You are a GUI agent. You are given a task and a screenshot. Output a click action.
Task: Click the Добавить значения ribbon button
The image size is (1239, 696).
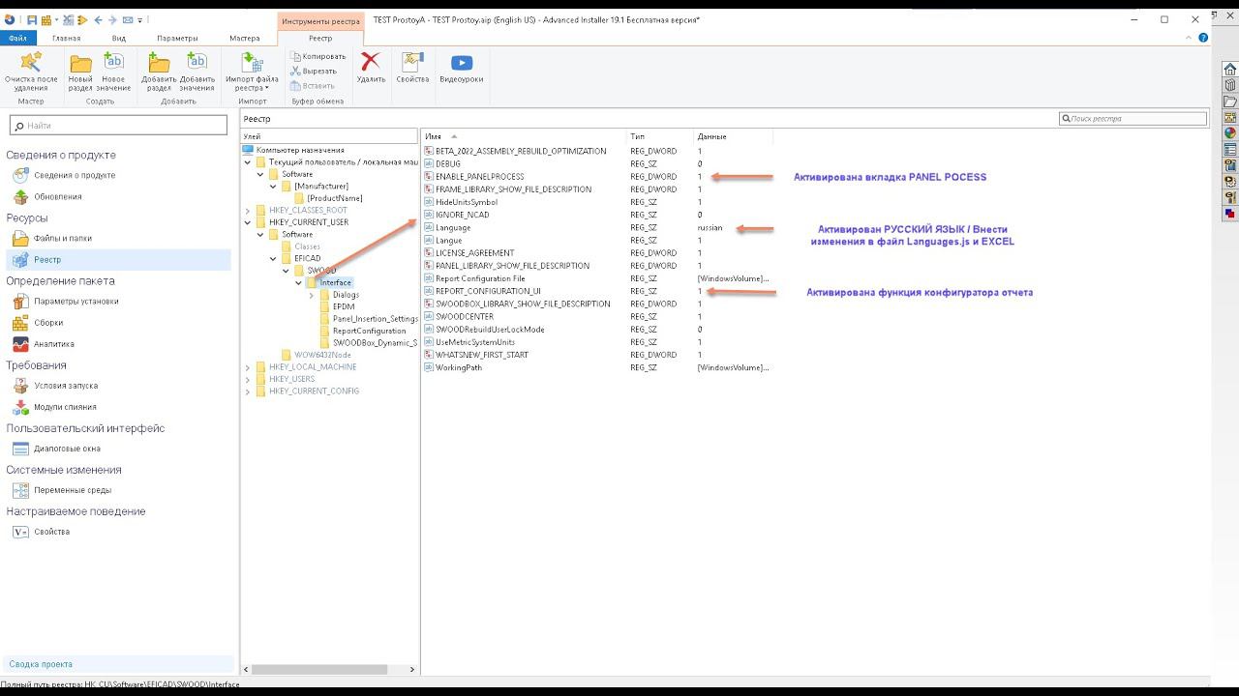tap(196, 72)
